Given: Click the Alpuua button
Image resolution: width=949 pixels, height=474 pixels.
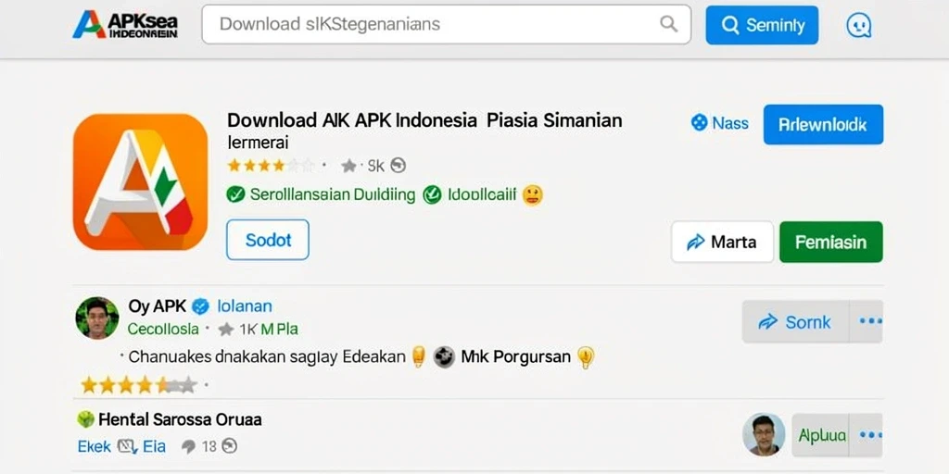Looking at the screenshot, I should [x=822, y=435].
